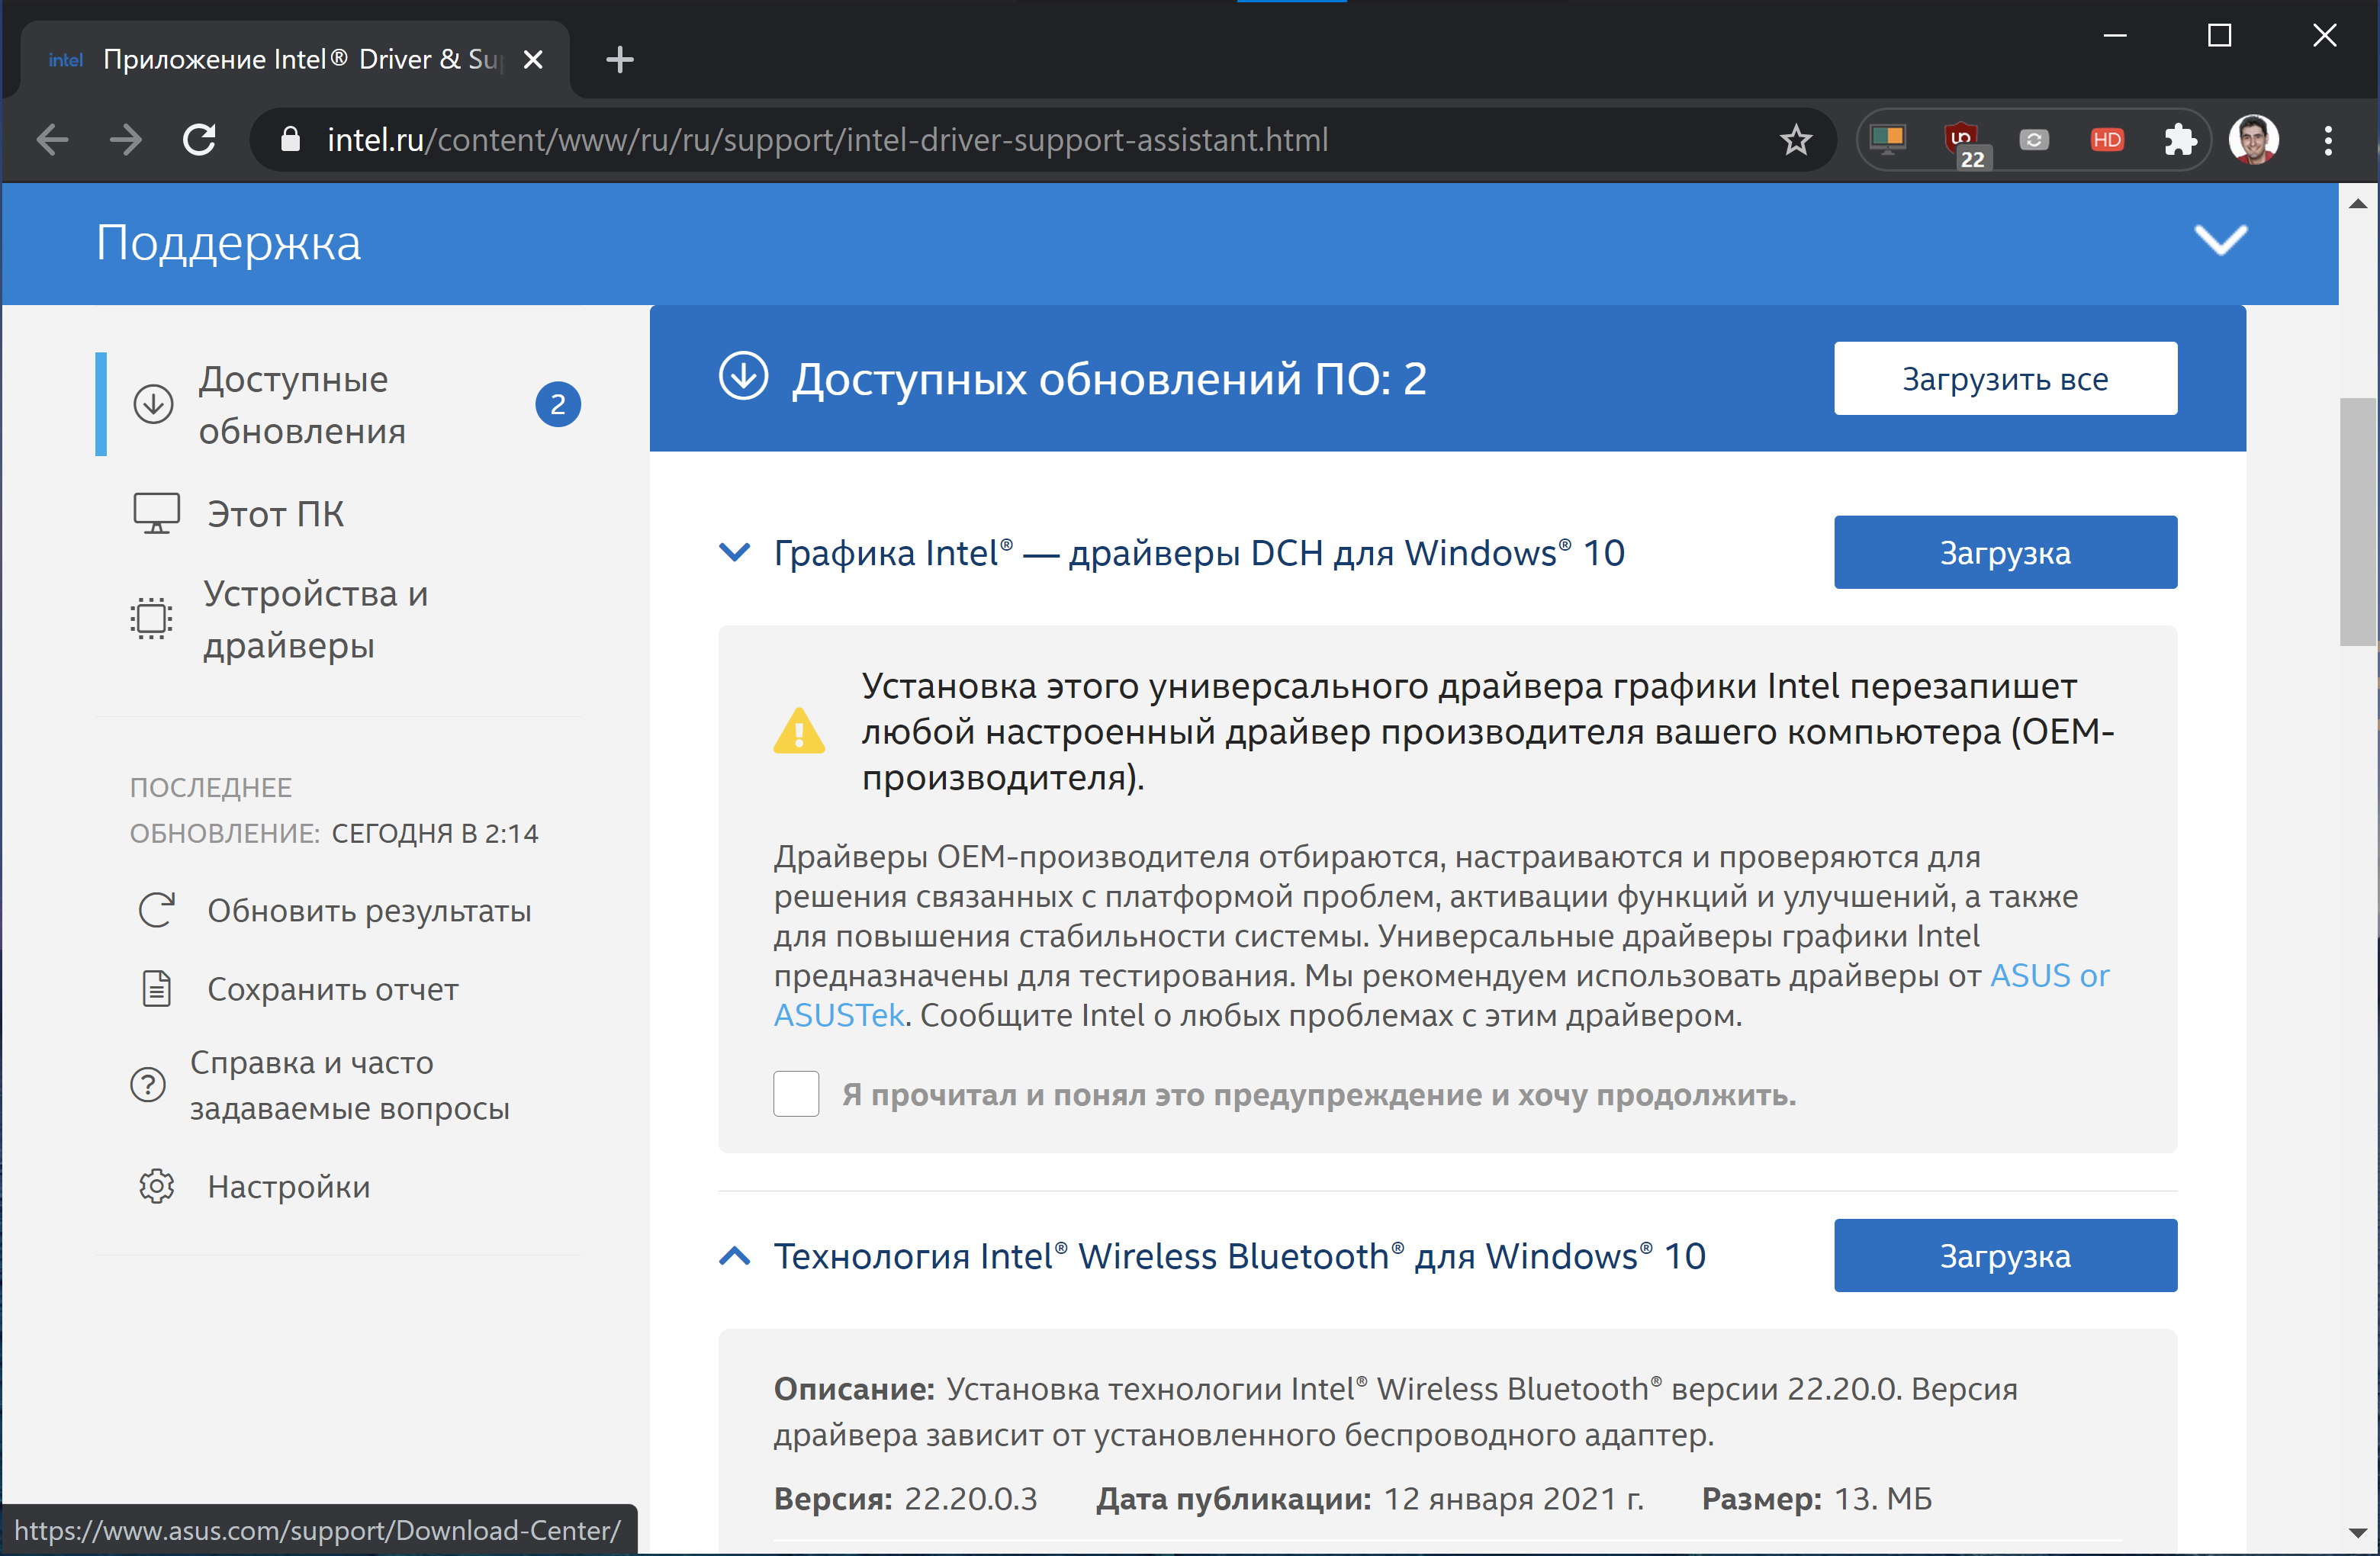Click the OEM driver overwrite warning text
The height and width of the screenshot is (1556, 2380).
pos(1488,731)
